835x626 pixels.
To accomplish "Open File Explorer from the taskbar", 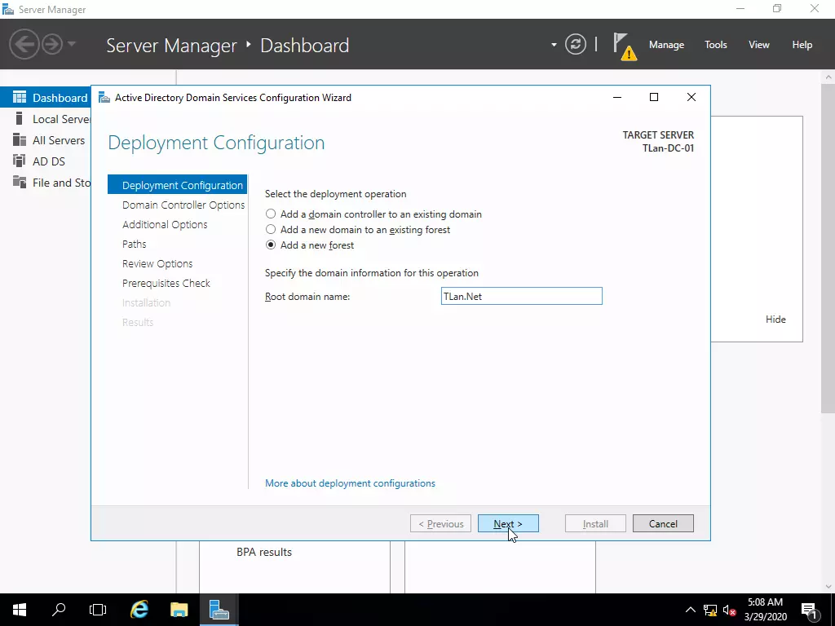I will [179, 610].
